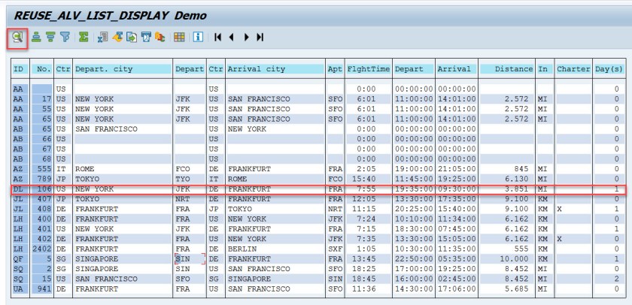Screen dimensions: 632x305
Task: Open the word processing export icon
Action: (x=117, y=38)
